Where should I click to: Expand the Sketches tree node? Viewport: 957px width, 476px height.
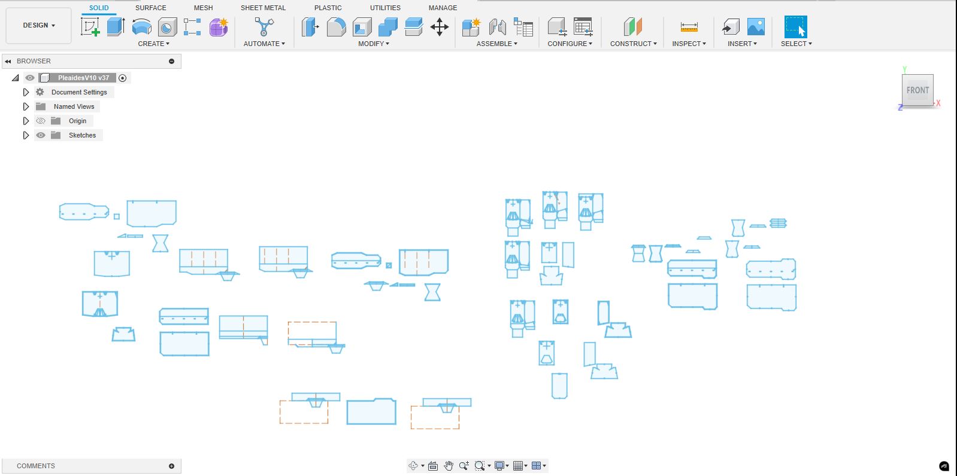[x=26, y=135]
